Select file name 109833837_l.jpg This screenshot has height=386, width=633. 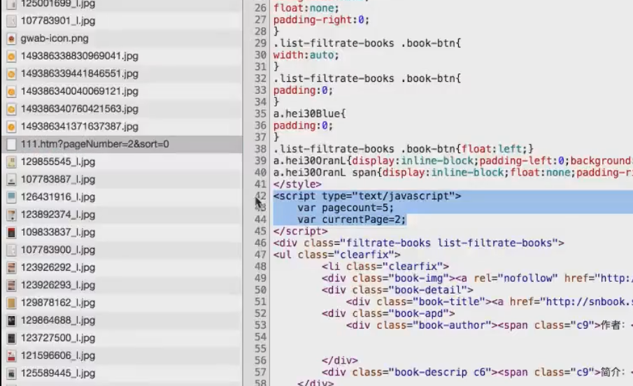[58, 232]
